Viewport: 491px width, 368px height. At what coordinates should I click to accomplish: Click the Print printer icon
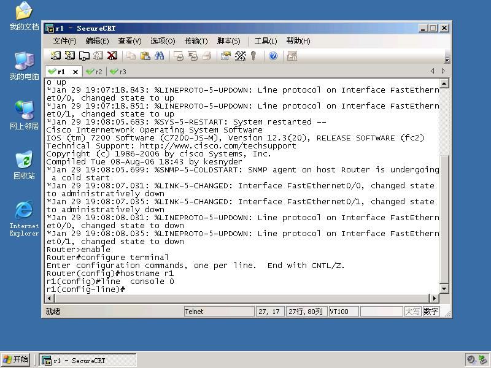pos(207,56)
